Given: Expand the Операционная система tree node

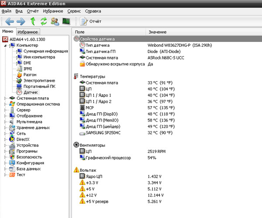Looking at the screenshot, I should pos(5,104).
